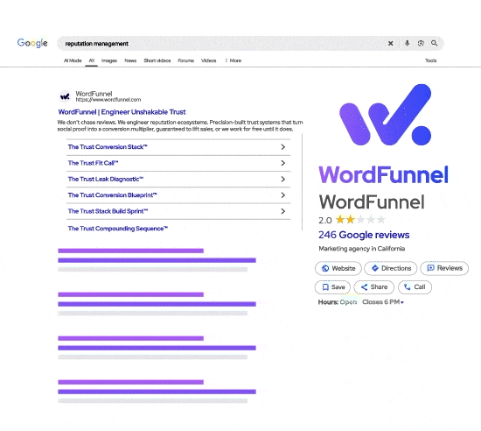Expand the Closes 6 PM hours dropdown
This screenshot has width=481, height=431.
tap(383, 302)
